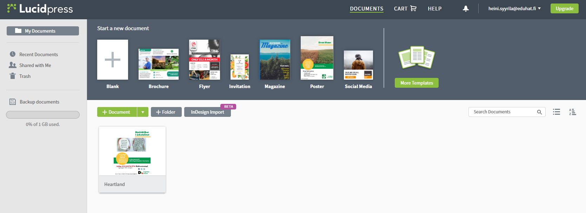Click the search magnifier icon
This screenshot has width=586, height=213.
coord(539,112)
